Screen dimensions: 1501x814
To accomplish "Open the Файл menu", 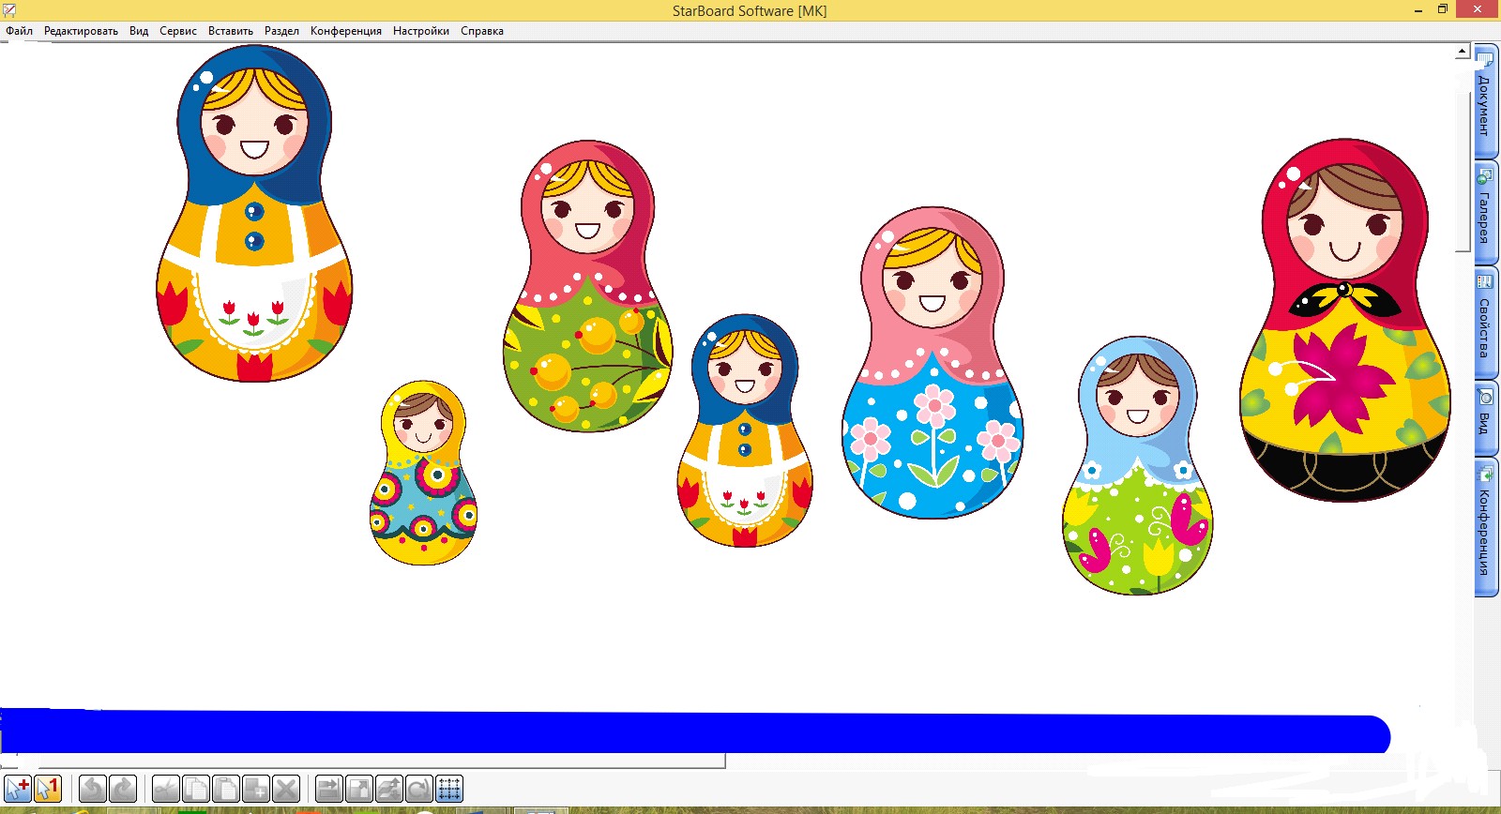I will [x=19, y=31].
